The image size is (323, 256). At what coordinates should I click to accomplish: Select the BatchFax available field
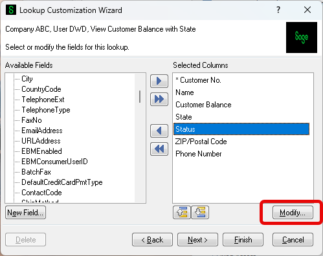(x=36, y=172)
